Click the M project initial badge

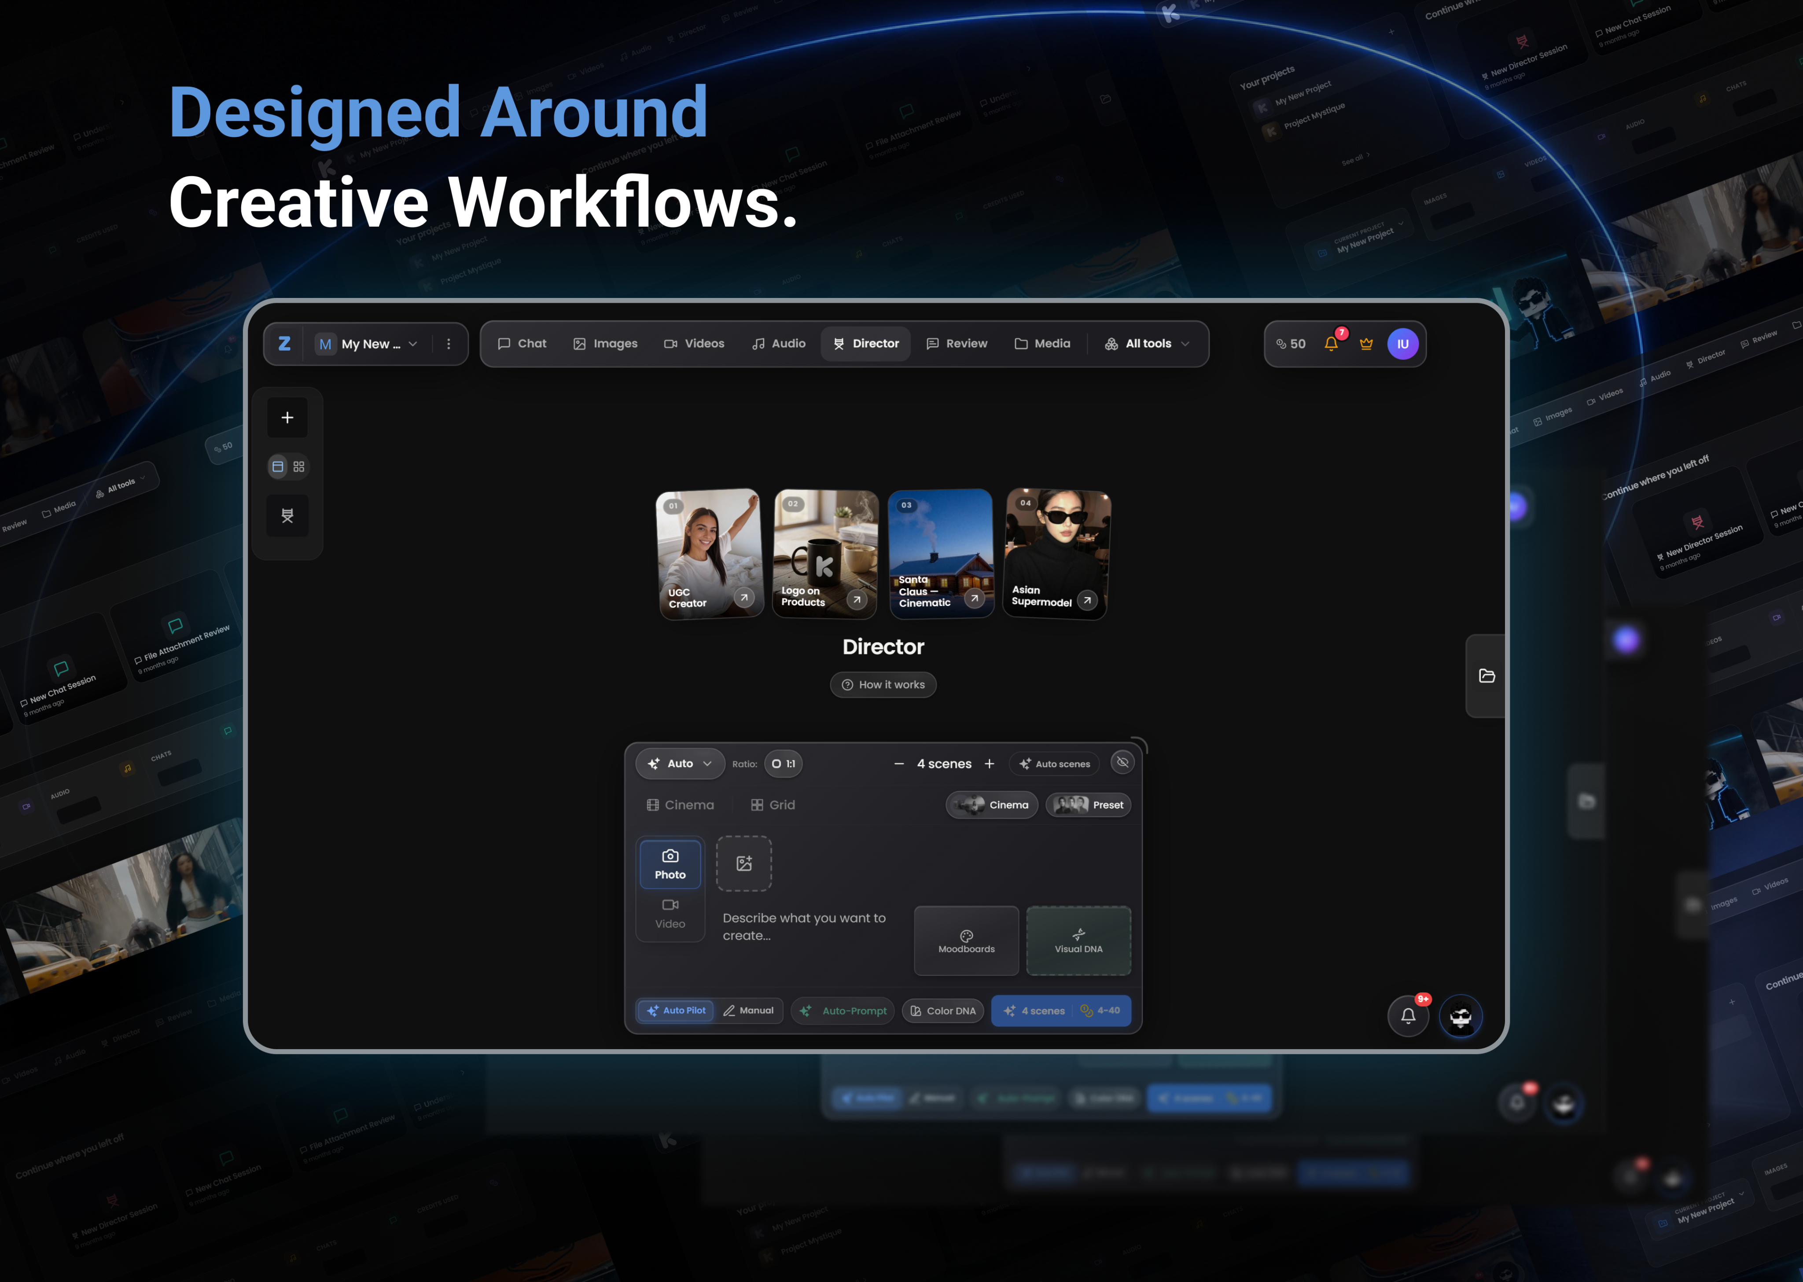325,344
